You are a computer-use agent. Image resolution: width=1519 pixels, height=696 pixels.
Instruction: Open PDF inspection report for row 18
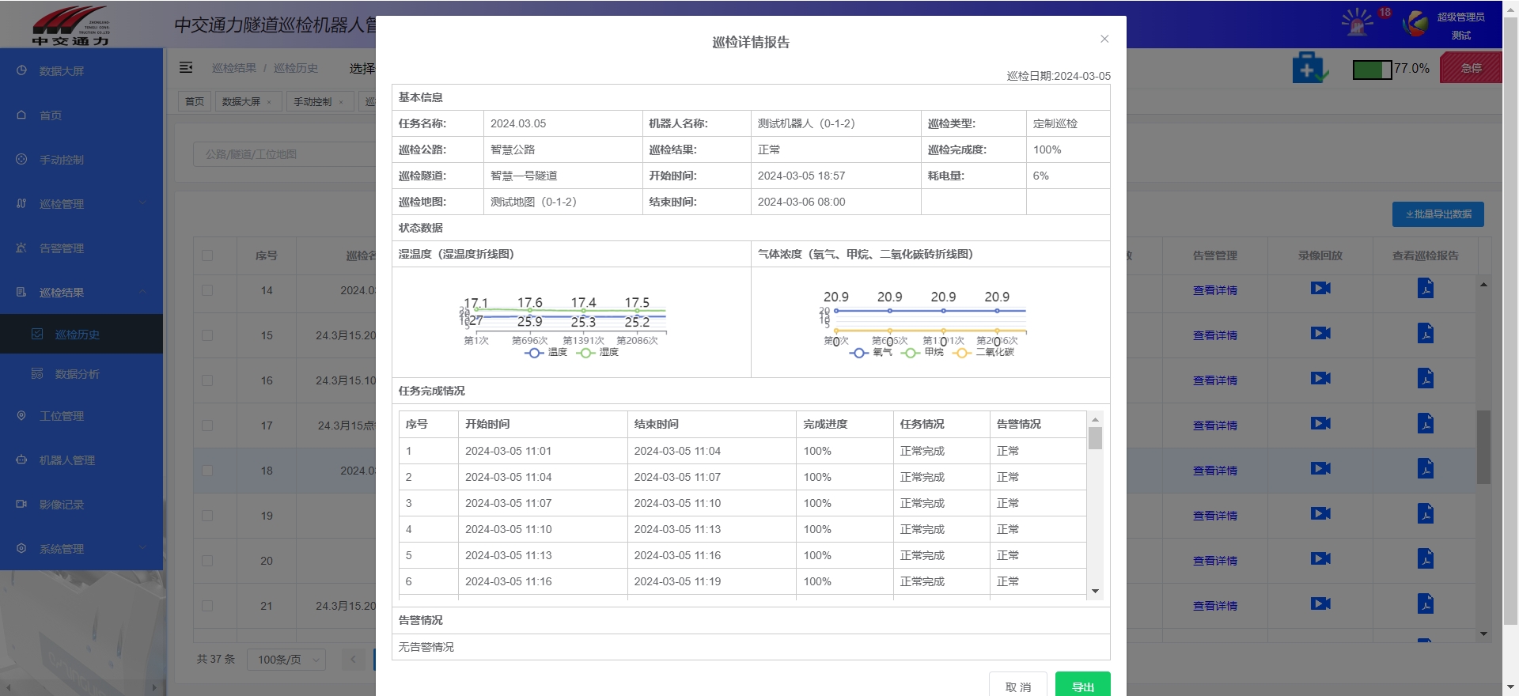coord(1426,468)
